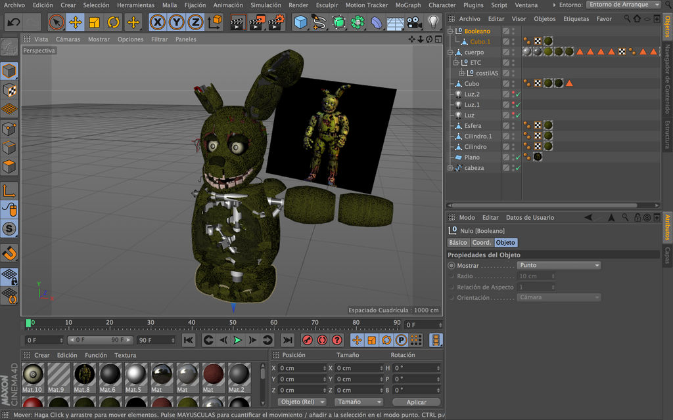The height and width of the screenshot is (420, 673).
Task: Toggle X axis lock
Action: pyautogui.click(x=158, y=22)
